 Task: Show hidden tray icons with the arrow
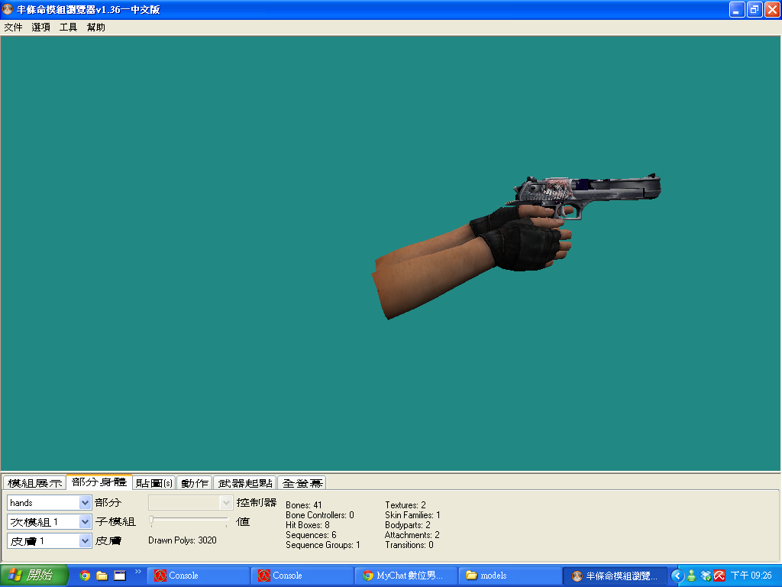677,576
